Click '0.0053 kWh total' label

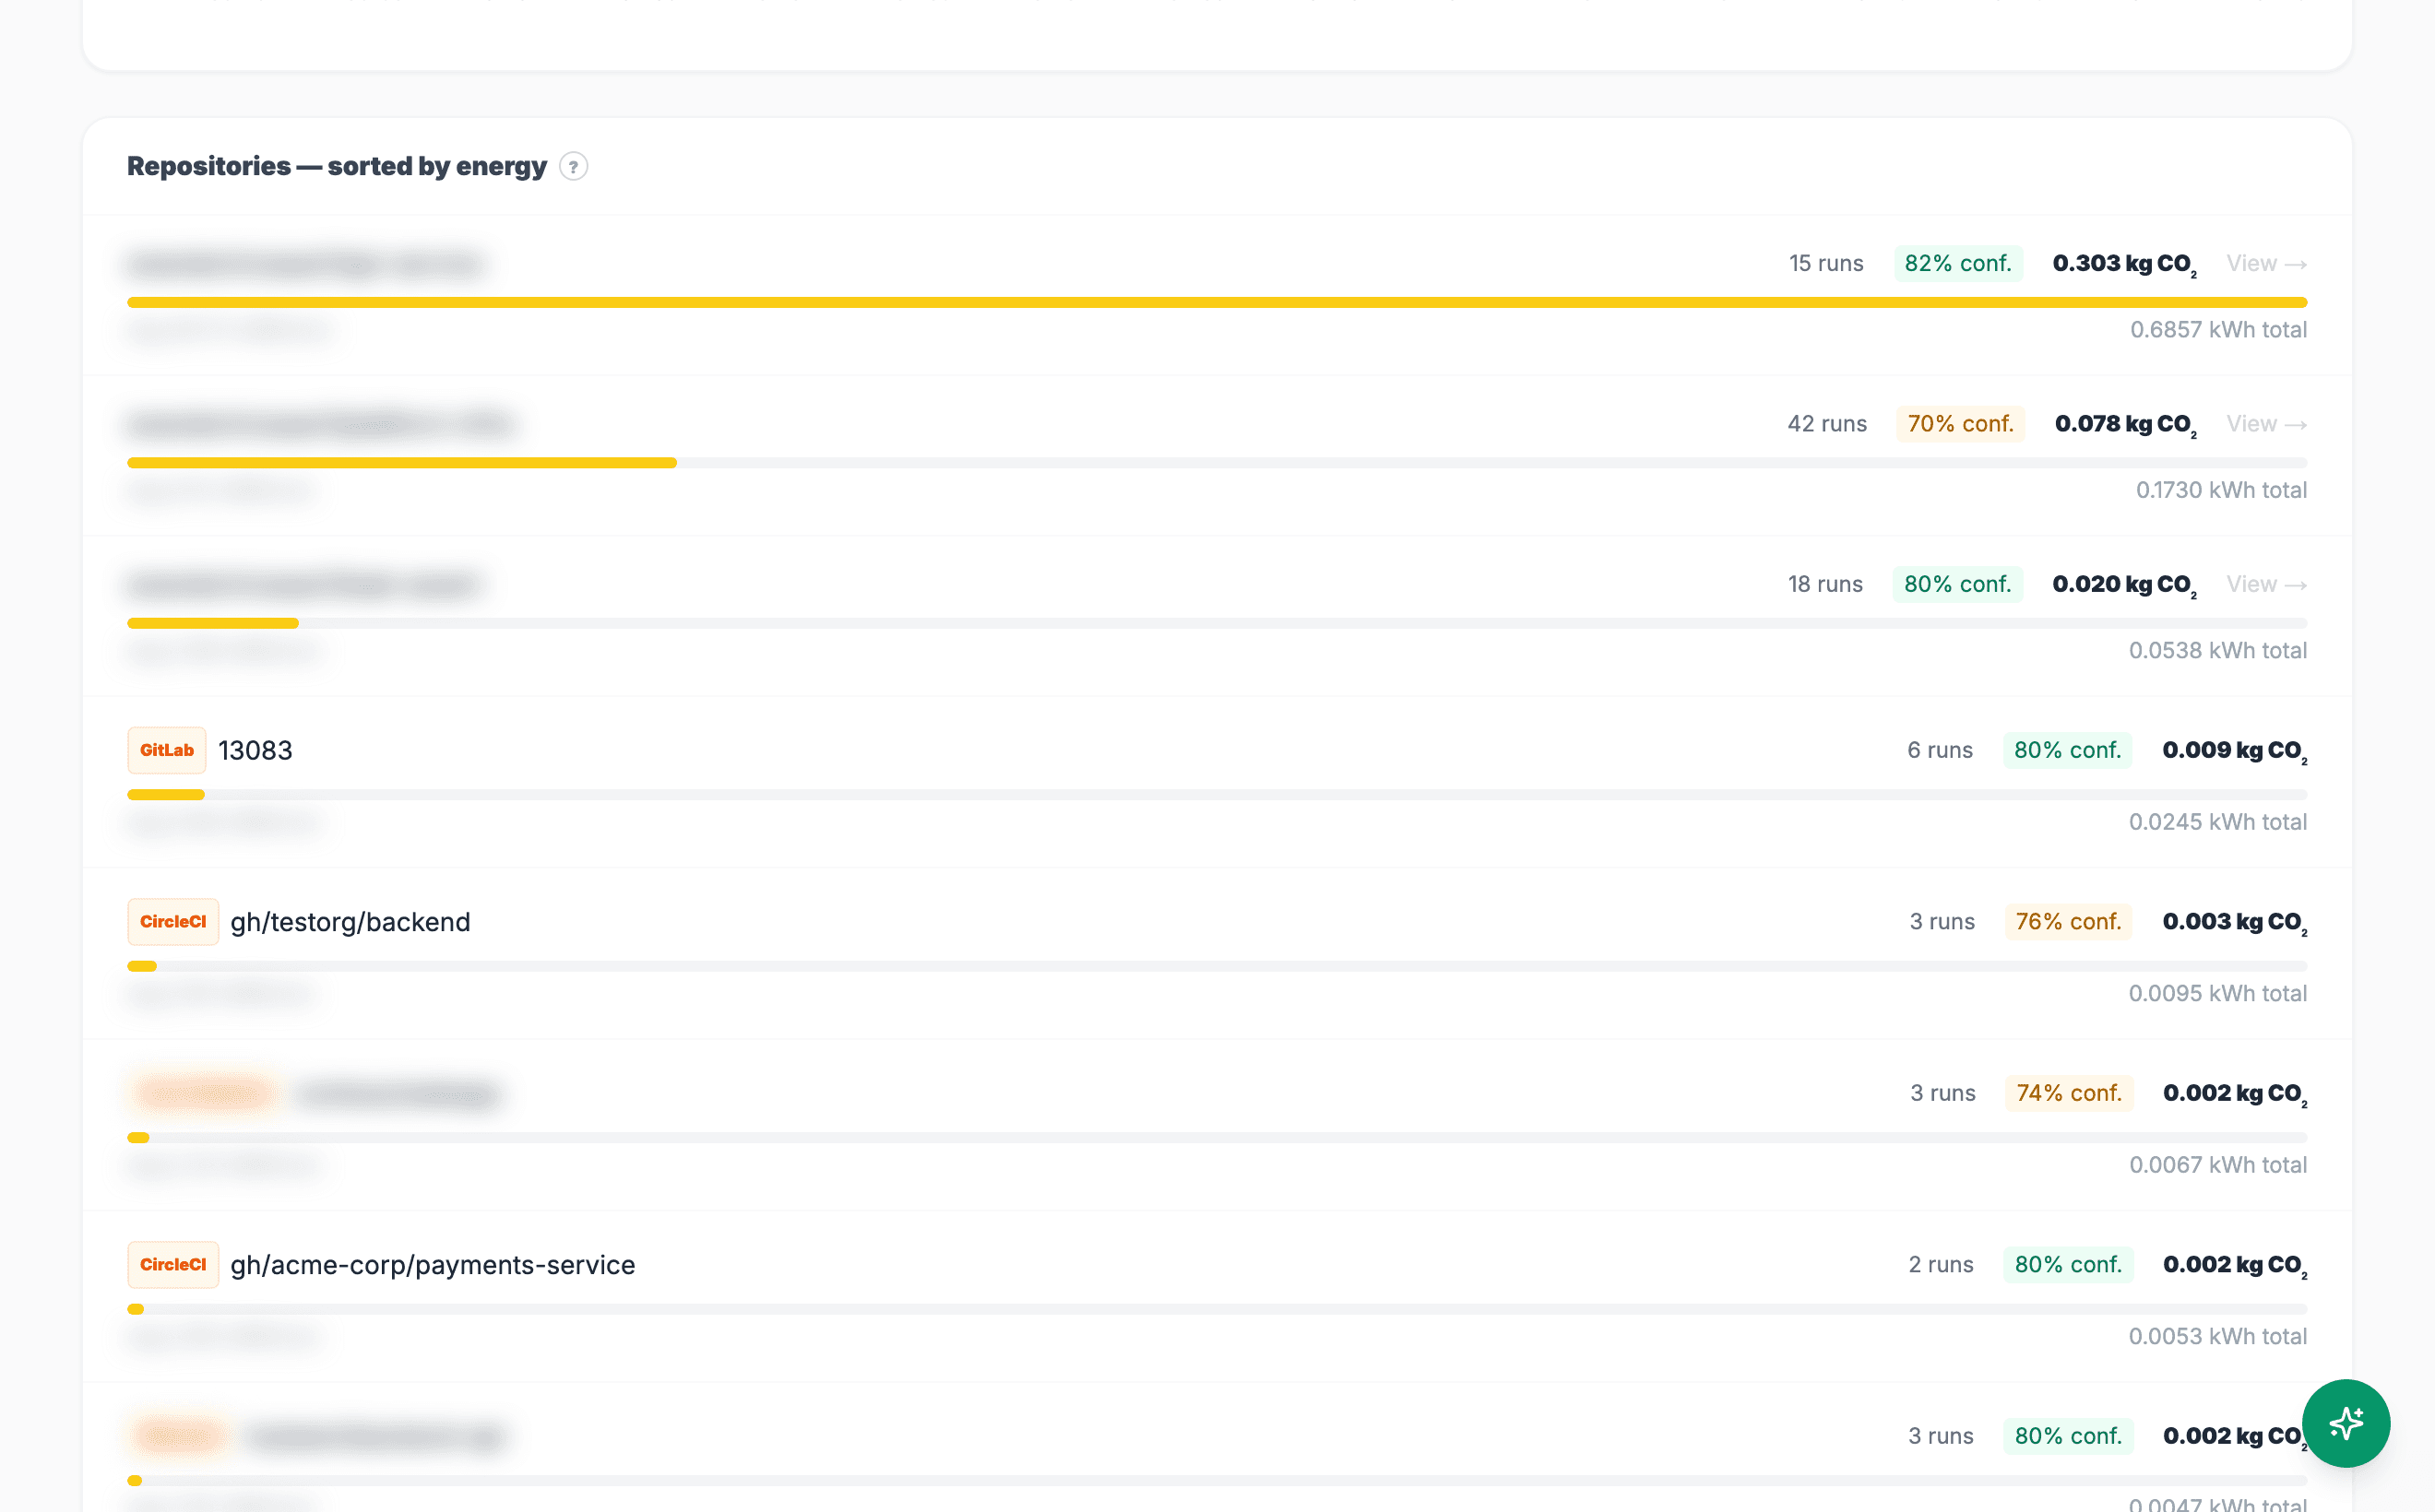pos(2218,1337)
